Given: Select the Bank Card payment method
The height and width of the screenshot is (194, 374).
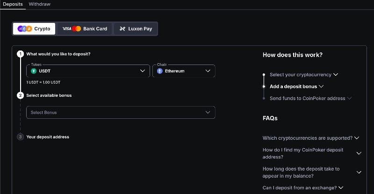Looking at the screenshot, I should (85, 29).
